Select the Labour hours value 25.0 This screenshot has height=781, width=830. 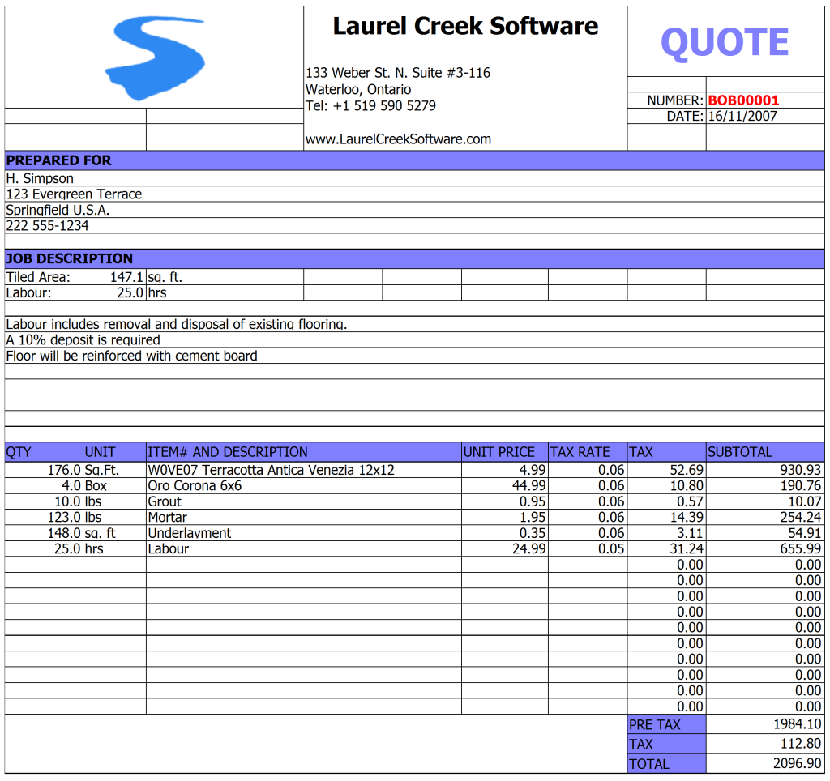pyautogui.click(x=130, y=293)
